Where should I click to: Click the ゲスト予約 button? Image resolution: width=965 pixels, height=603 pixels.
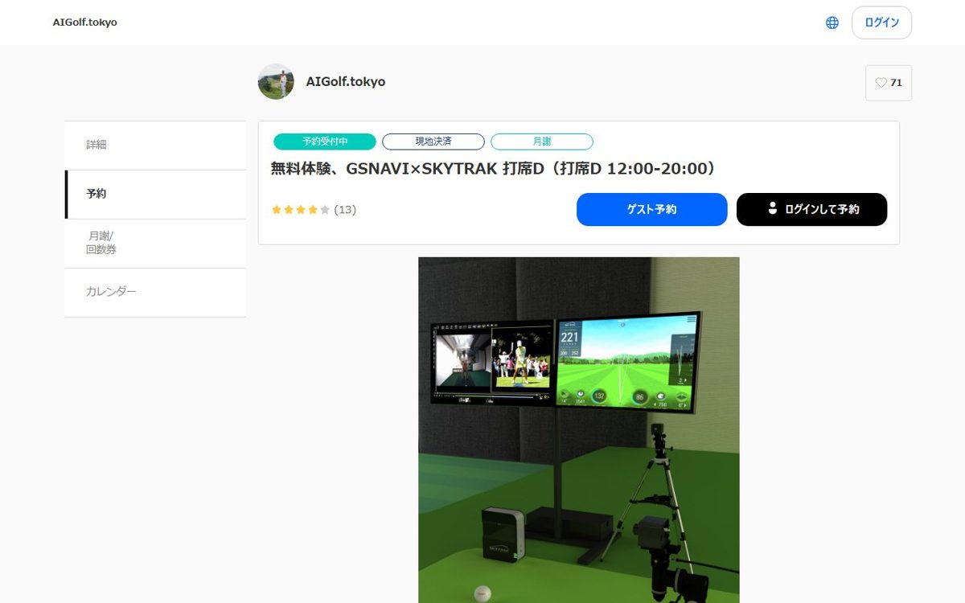(652, 209)
